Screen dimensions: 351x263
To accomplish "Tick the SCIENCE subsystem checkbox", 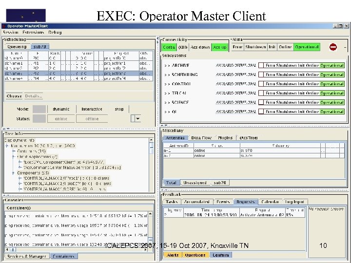I will point(261,102).
